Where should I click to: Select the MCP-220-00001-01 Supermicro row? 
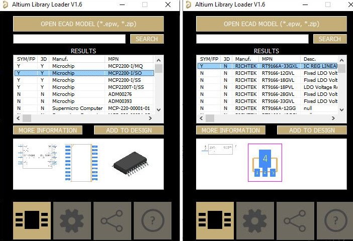click(x=84, y=108)
